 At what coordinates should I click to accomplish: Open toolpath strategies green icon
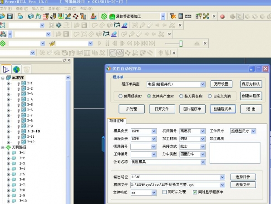click(104, 16)
